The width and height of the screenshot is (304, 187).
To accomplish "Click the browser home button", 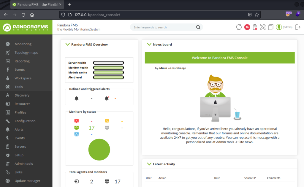I will [x=32, y=15].
